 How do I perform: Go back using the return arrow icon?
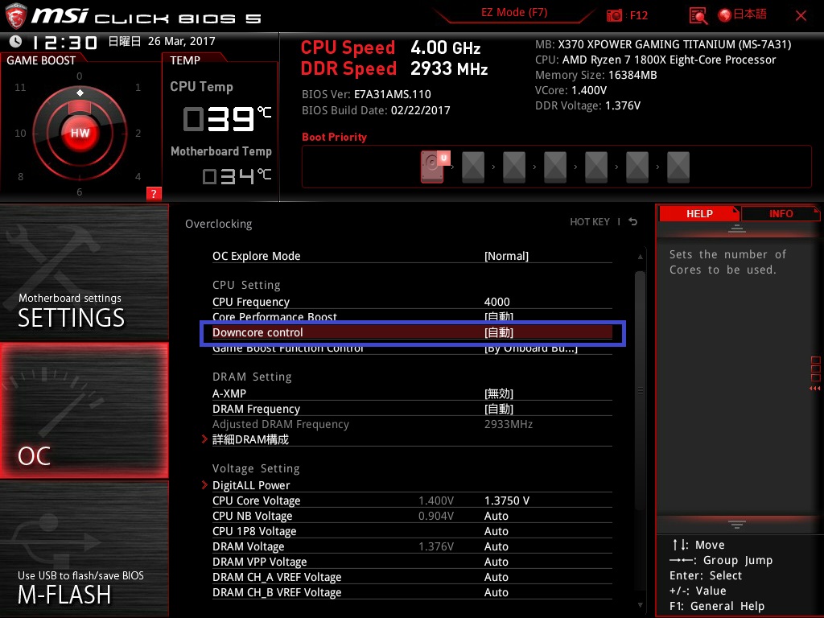point(633,222)
